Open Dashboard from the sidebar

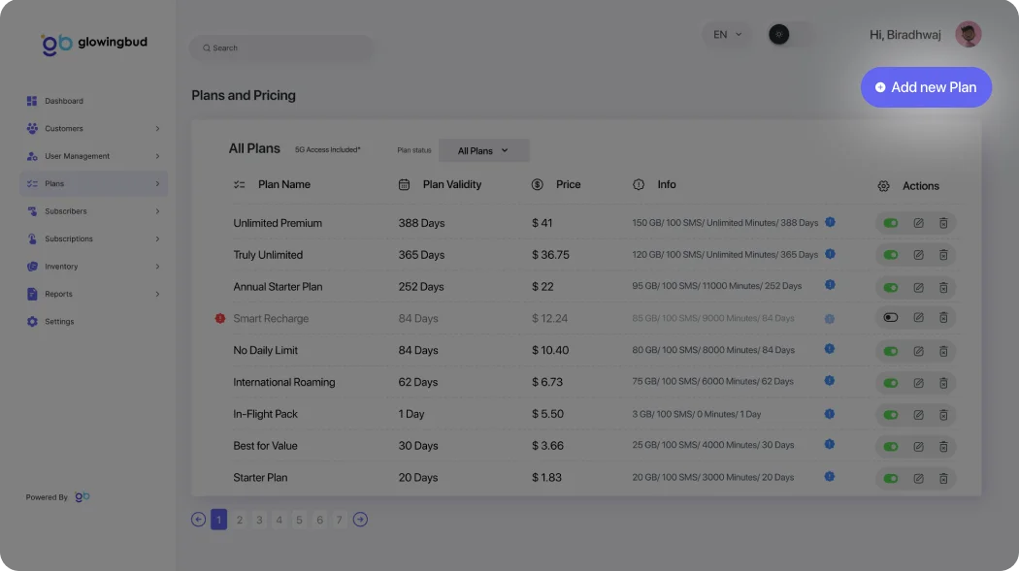(x=64, y=101)
